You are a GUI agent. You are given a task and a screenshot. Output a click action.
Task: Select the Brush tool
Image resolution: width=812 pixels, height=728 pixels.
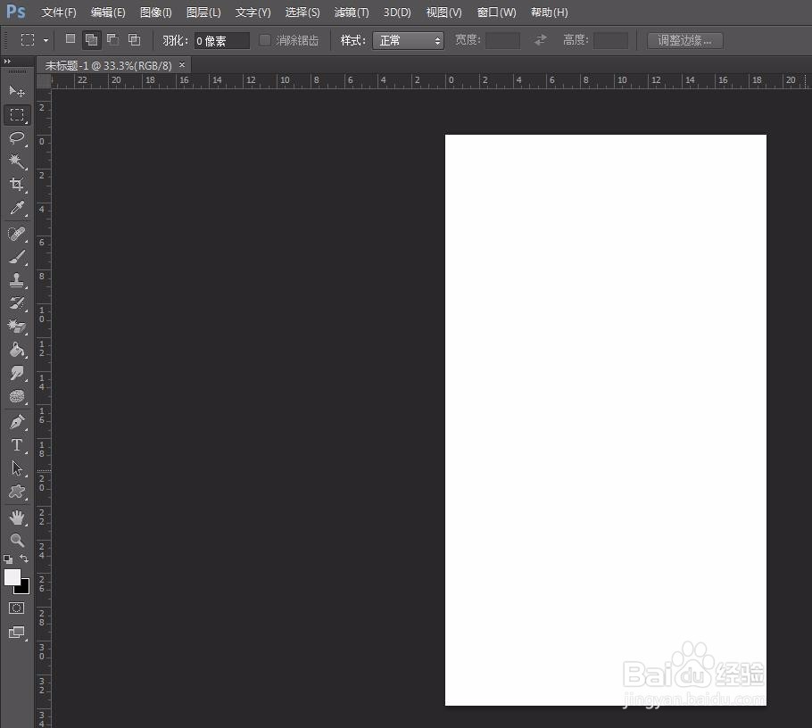tap(16, 257)
